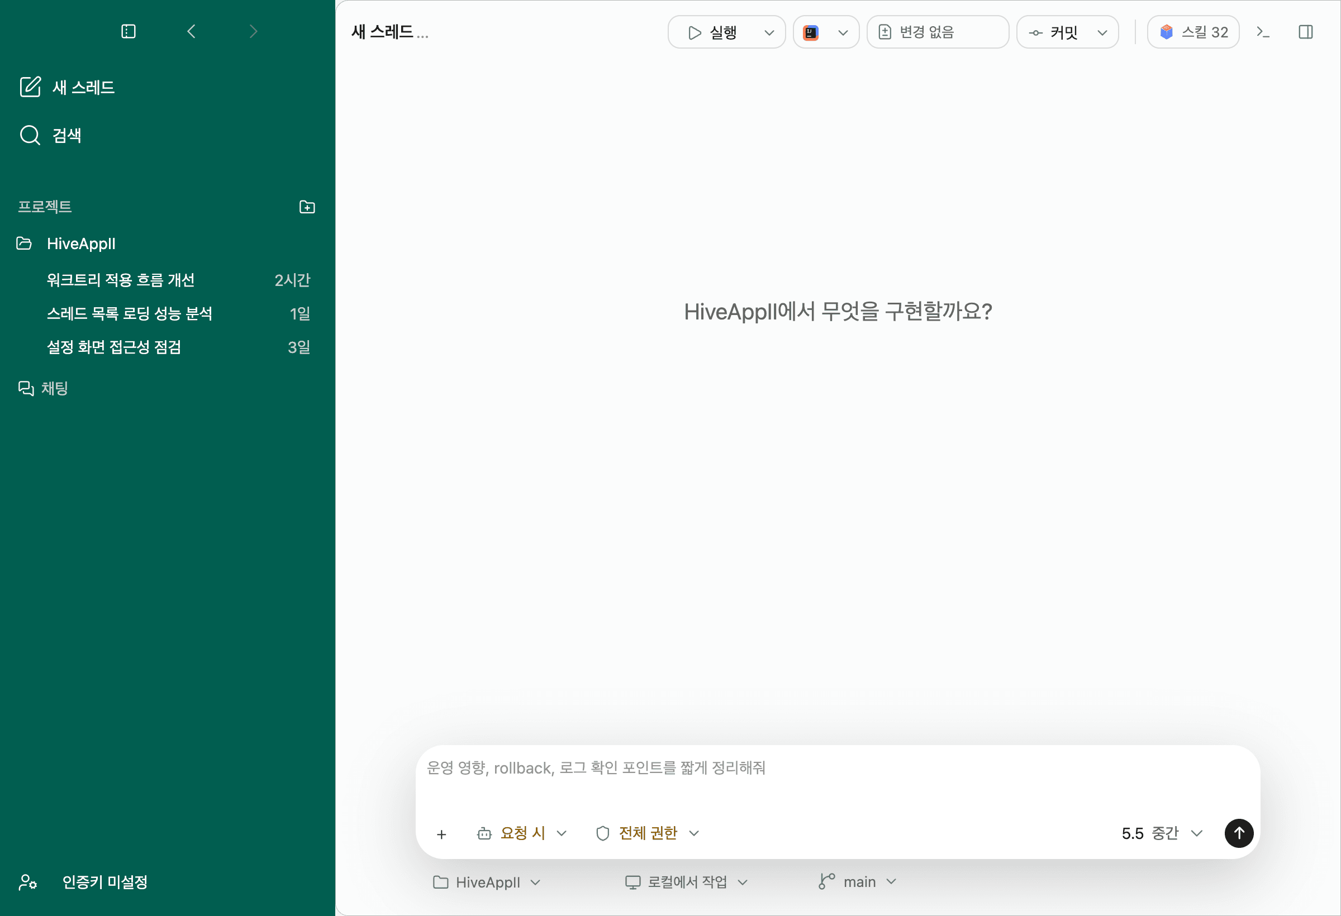Expand the IDE chooser dropdown arrow
This screenshot has height=916, width=1341.
coord(843,32)
